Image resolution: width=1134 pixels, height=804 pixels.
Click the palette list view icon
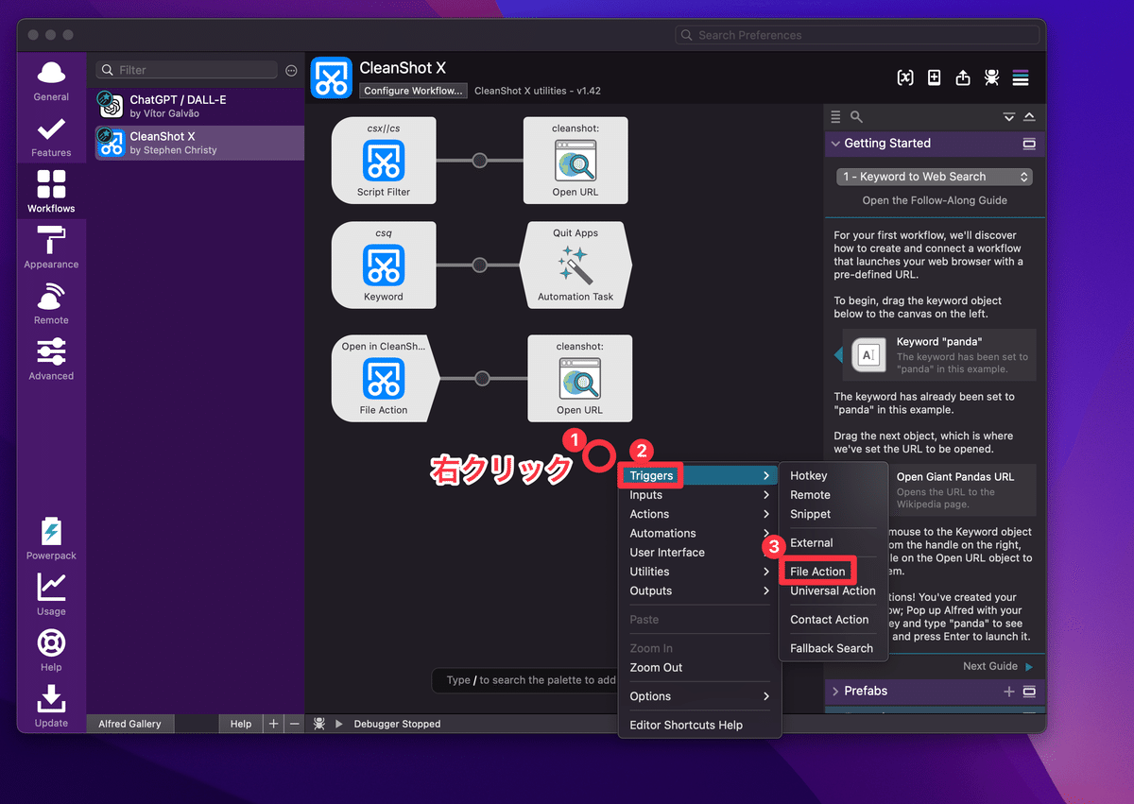(835, 117)
